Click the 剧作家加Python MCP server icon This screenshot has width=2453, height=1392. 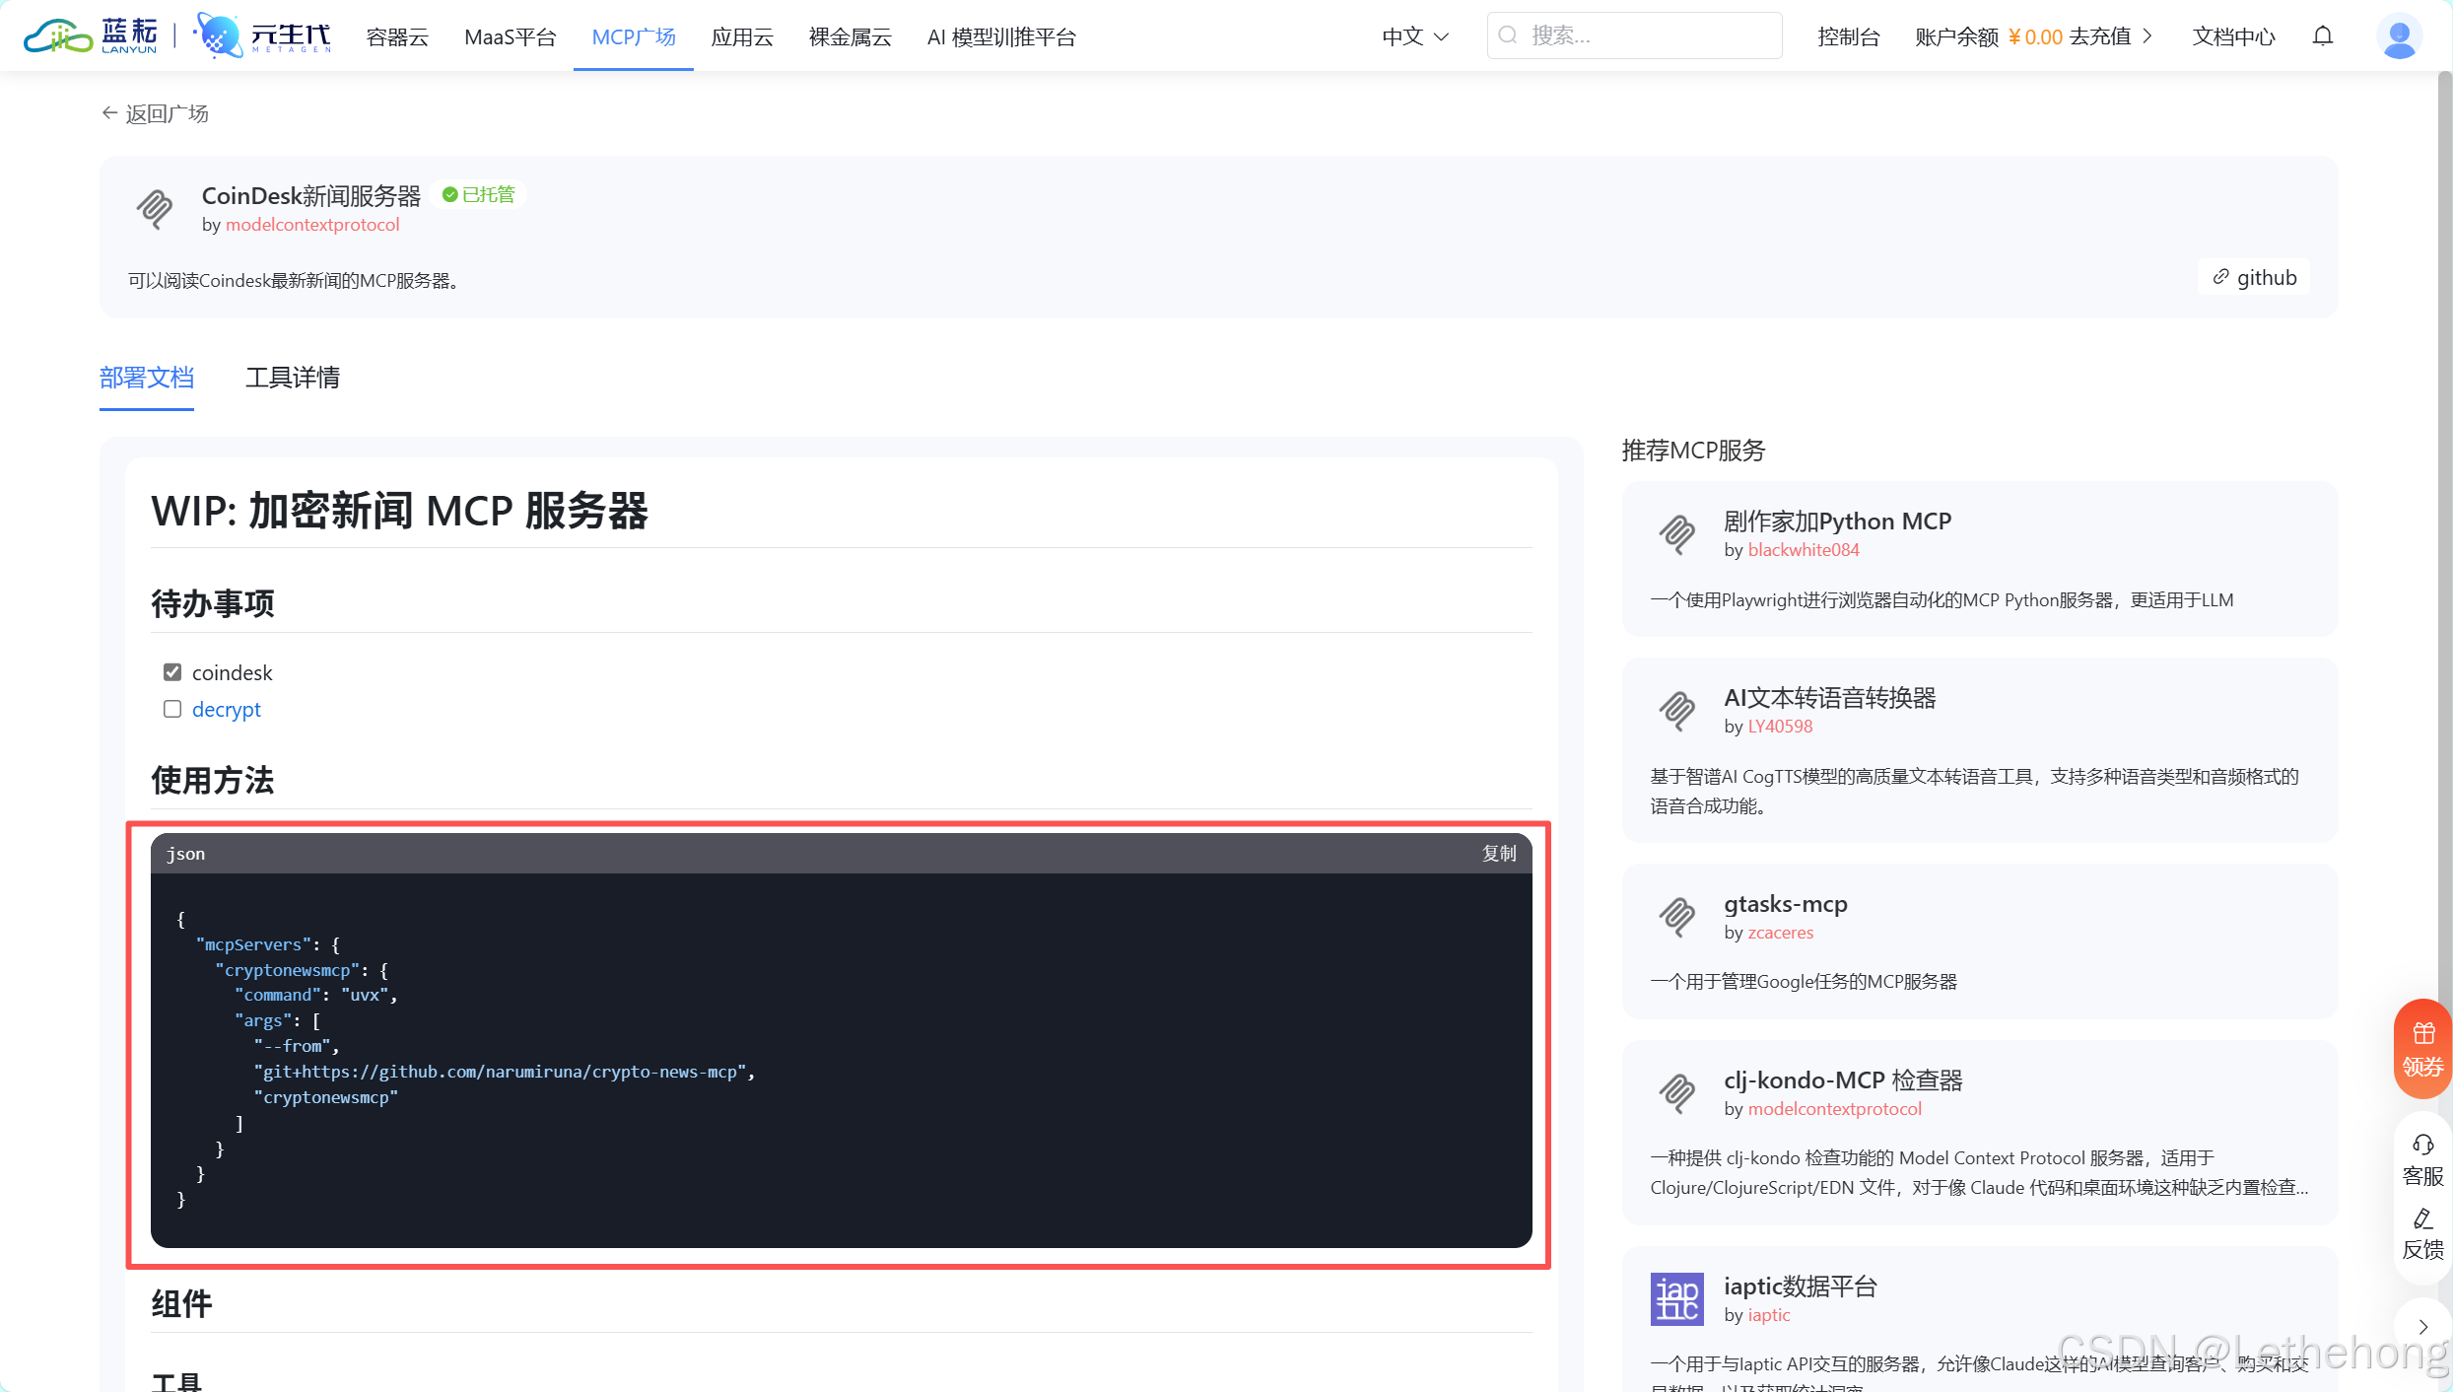1677,533
